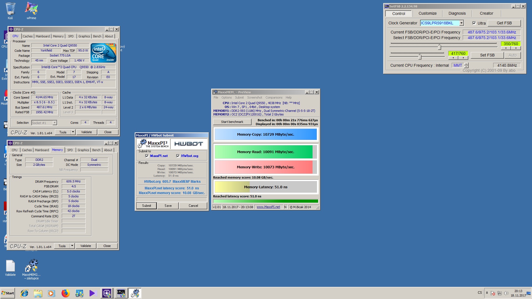This screenshot has width=532, height=299.
Task: Open the network tray icon
Action: 500,293
